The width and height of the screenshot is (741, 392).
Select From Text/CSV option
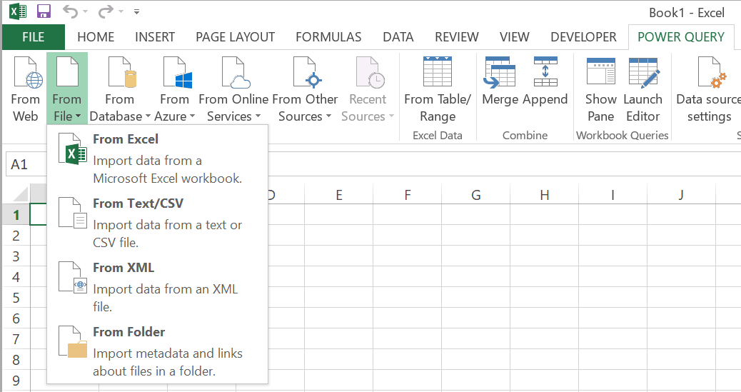[157, 223]
